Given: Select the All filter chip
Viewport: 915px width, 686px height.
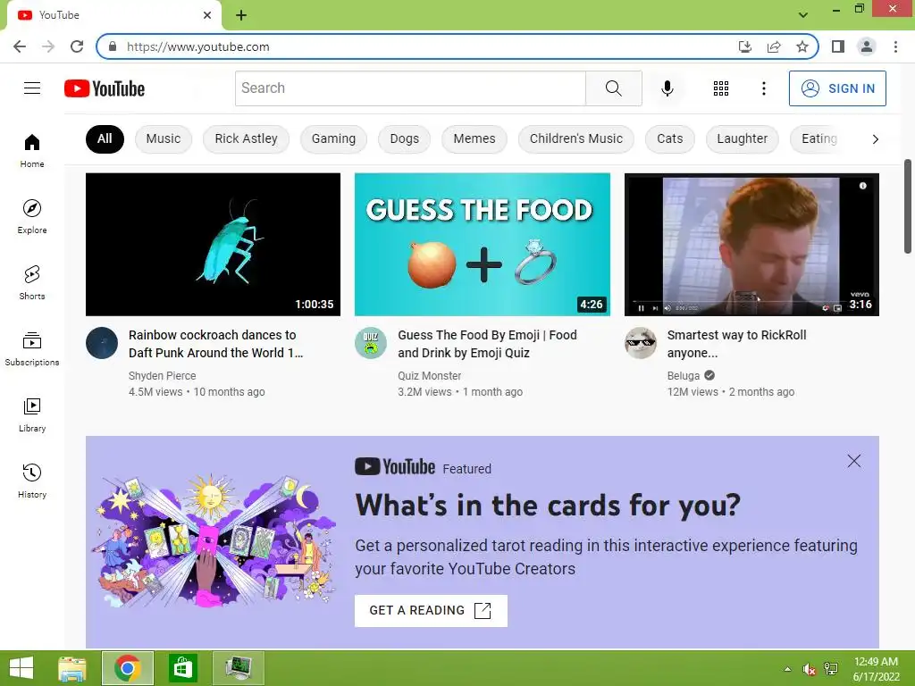Looking at the screenshot, I should [x=105, y=138].
